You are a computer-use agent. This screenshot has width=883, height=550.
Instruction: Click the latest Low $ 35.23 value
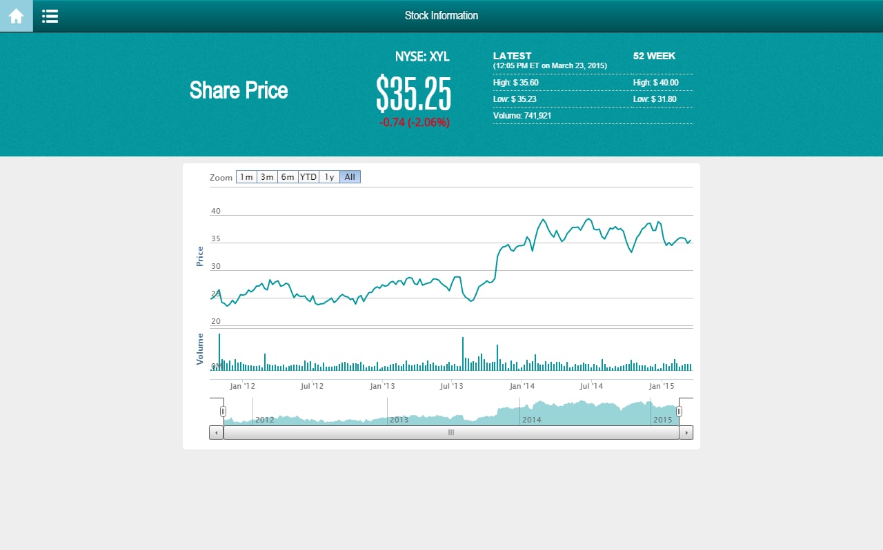coord(515,99)
